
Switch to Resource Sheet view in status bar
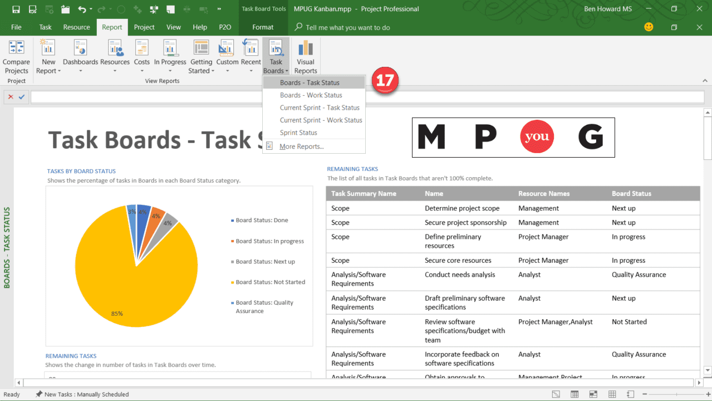tap(612, 394)
